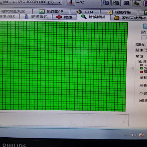Click the grey button below the checkbox
147x147 pixels.
pos(144,38)
